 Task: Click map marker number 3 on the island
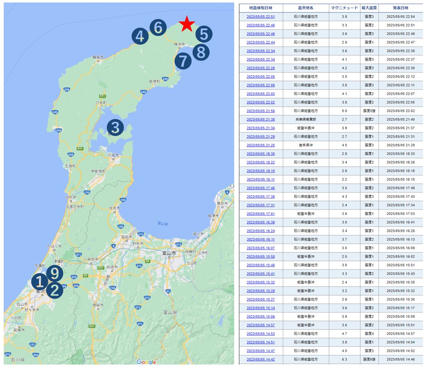tap(115, 127)
